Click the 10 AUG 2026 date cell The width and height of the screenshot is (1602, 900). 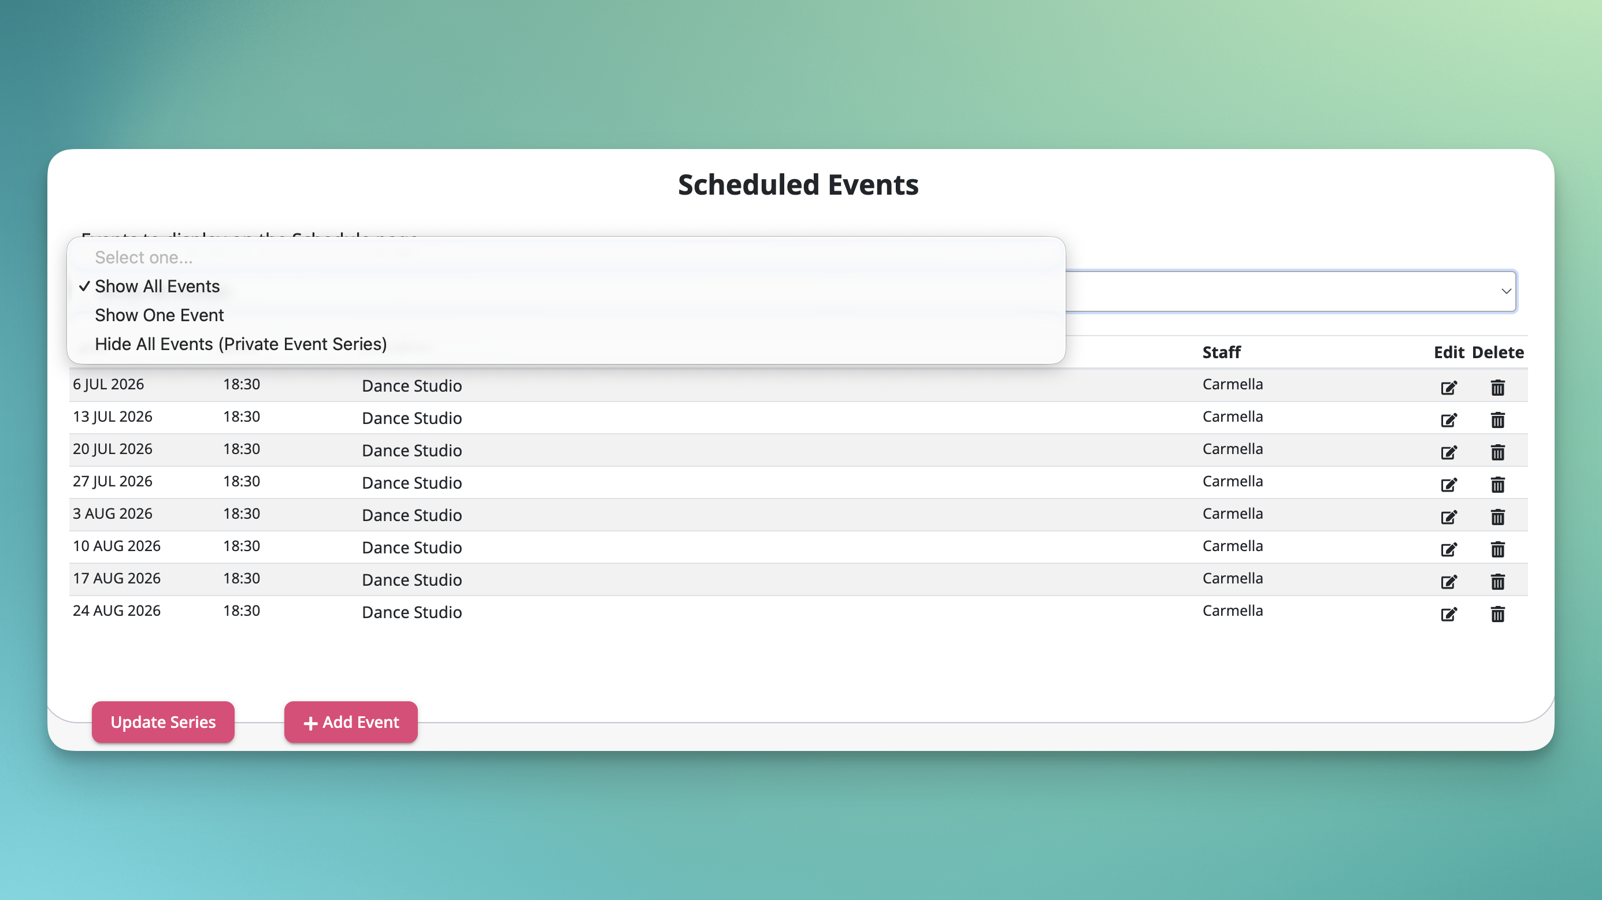(x=117, y=546)
